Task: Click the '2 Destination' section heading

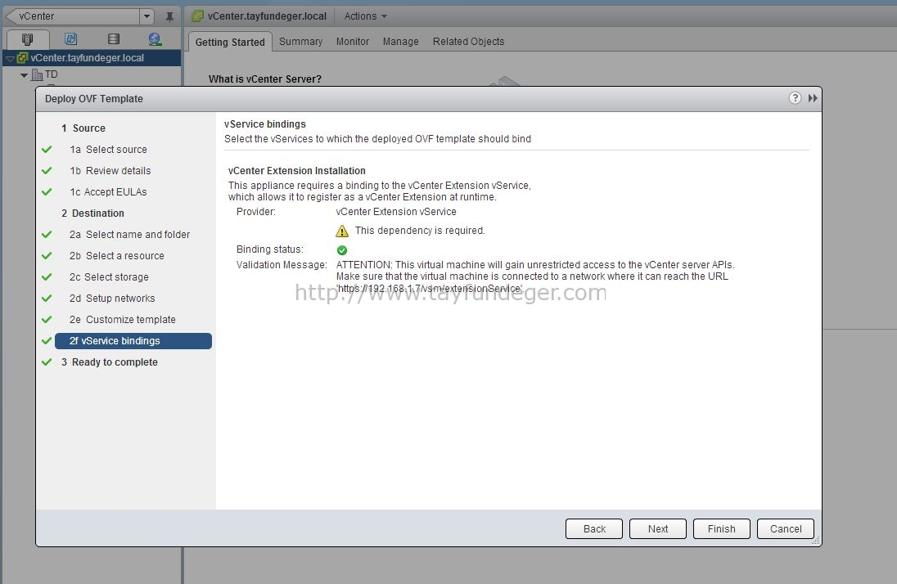Action: click(92, 213)
